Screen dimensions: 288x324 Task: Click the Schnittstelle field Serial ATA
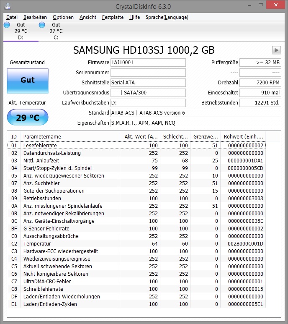(148, 83)
